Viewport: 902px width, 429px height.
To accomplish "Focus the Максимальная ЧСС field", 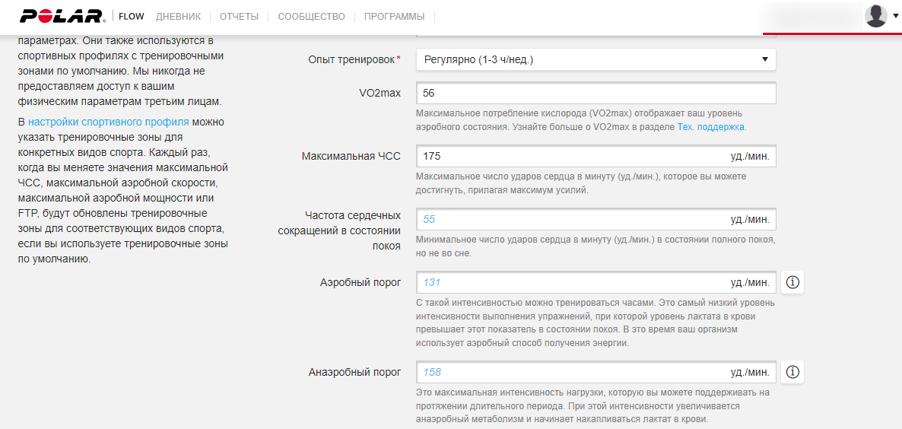I will pos(570,156).
